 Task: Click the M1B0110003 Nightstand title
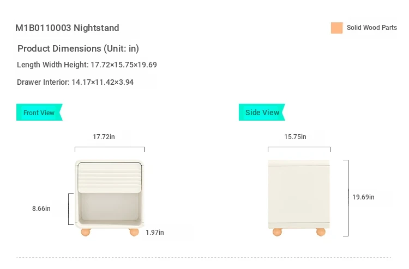67,28
